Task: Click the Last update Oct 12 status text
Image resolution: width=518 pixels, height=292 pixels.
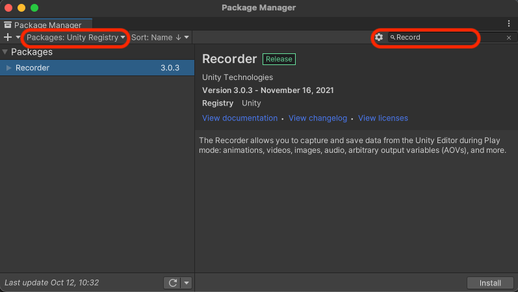Action: [51, 283]
